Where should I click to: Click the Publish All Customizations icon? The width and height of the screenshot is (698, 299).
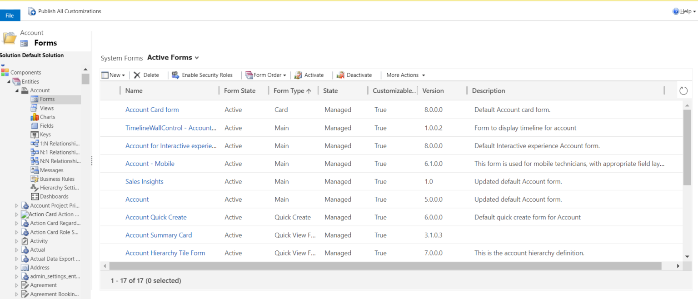pos(31,11)
